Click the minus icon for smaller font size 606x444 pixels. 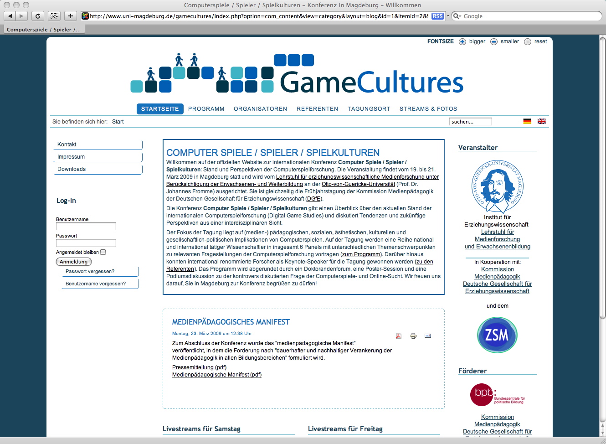[x=494, y=41]
